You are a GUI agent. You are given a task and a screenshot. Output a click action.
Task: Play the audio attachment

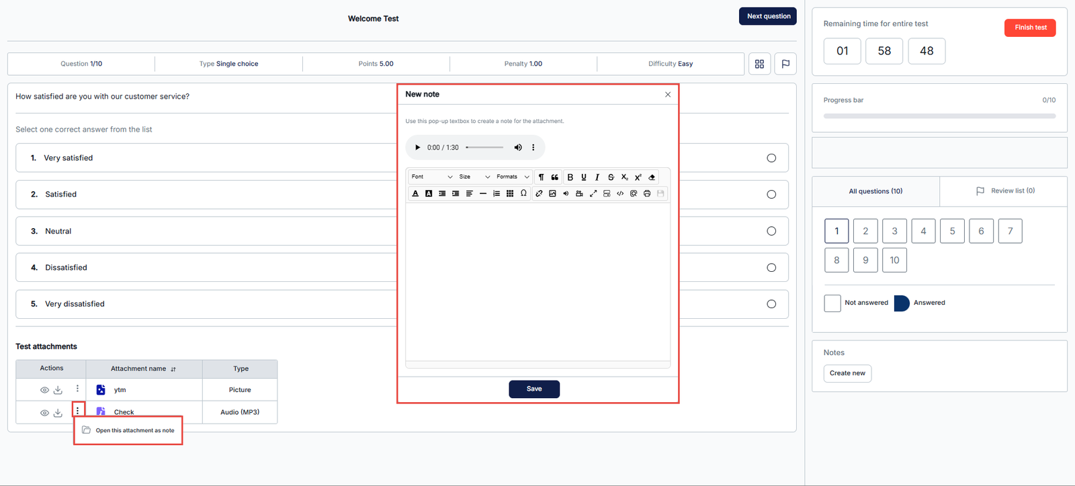pos(417,148)
